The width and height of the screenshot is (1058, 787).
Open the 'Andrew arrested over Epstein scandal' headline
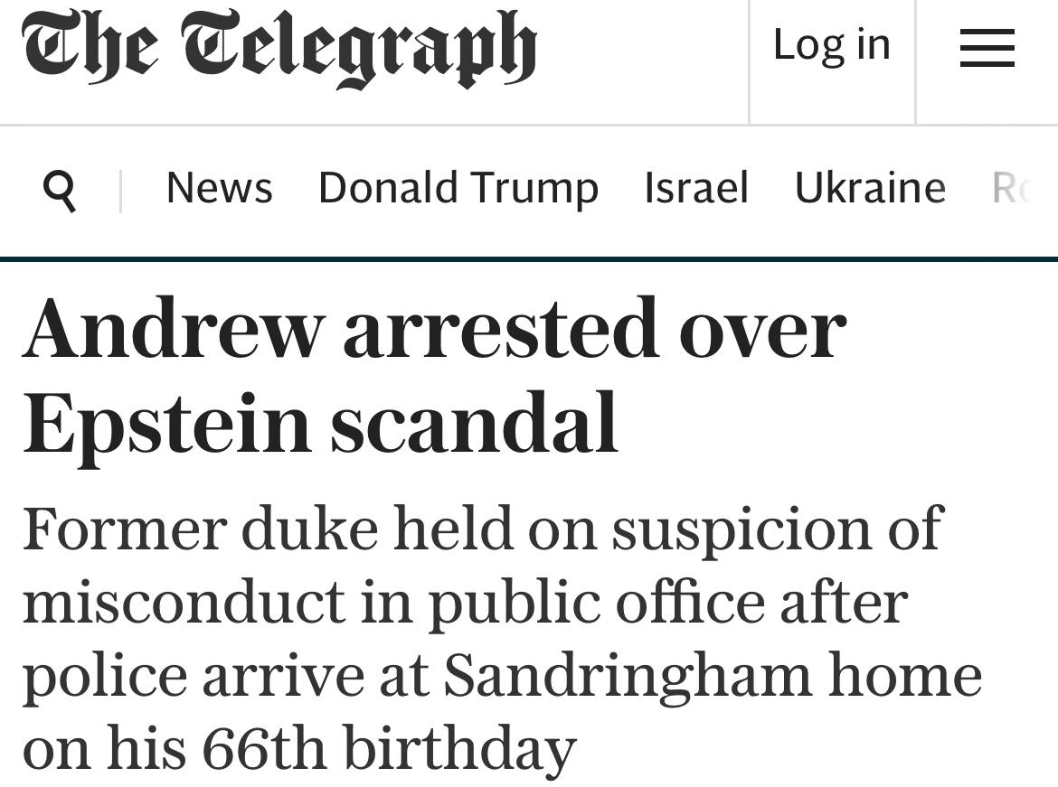click(434, 374)
